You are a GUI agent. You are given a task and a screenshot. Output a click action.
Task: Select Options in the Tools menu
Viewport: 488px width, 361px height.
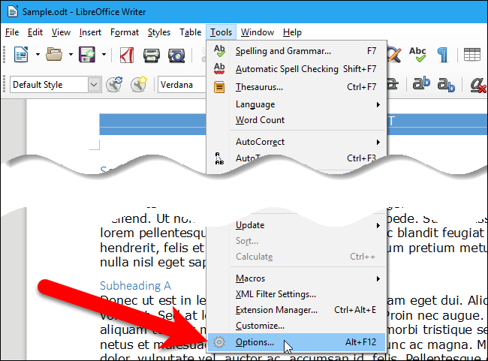click(x=297, y=342)
